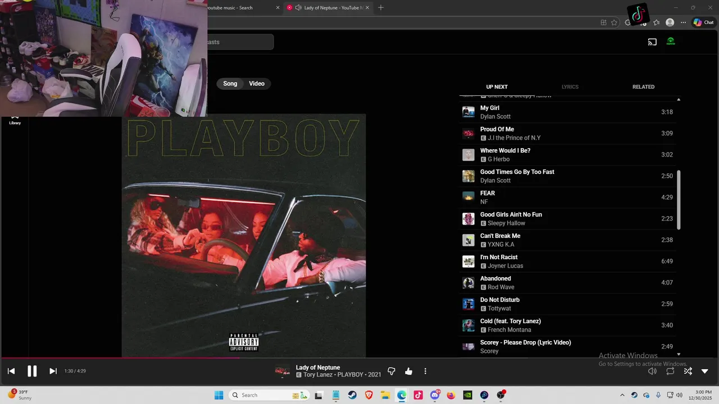Click the FEAR album thumbnail
The width and height of the screenshot is (719, 404).
click(468, 198)
